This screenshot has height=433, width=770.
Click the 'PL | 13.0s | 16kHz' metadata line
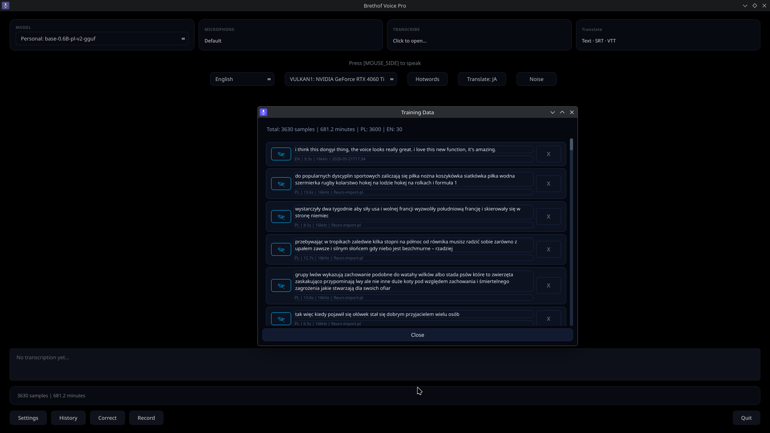click(413, 297)
